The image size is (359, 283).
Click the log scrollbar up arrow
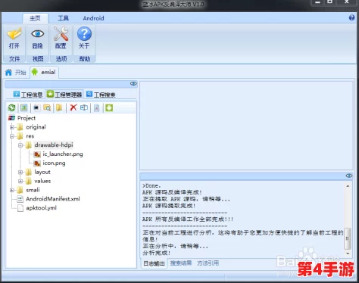click(348, 186)
